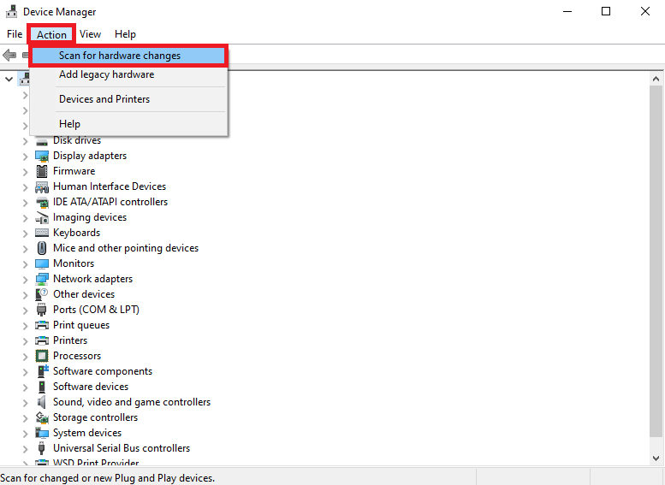Click the Printers icon

pyautogui.click(x=42, y=340)
